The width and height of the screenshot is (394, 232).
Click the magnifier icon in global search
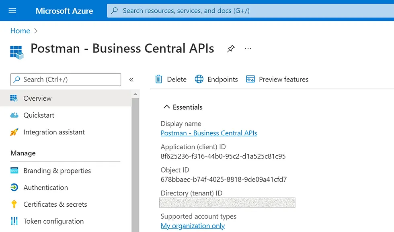pyautogui.click(x=115, y=10)
